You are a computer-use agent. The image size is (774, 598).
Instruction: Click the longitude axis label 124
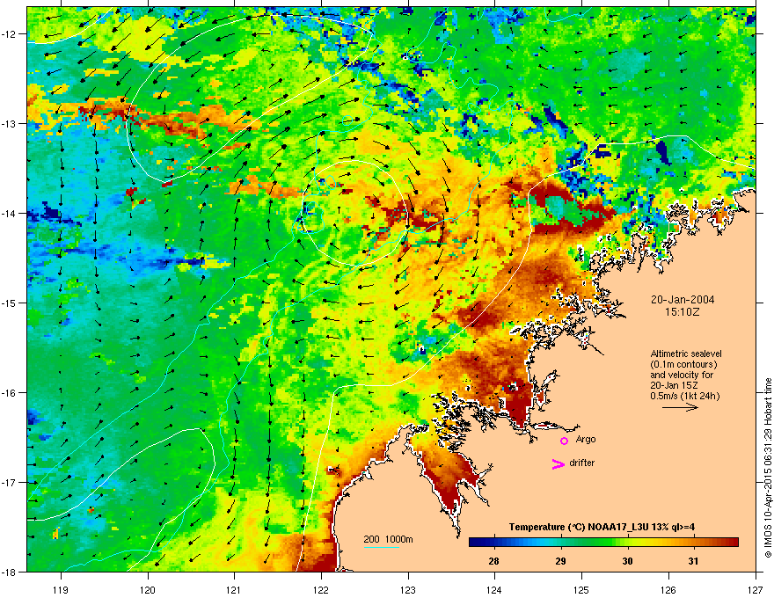tap(494, 589)
